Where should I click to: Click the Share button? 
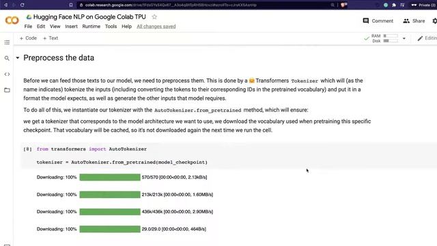414,21
